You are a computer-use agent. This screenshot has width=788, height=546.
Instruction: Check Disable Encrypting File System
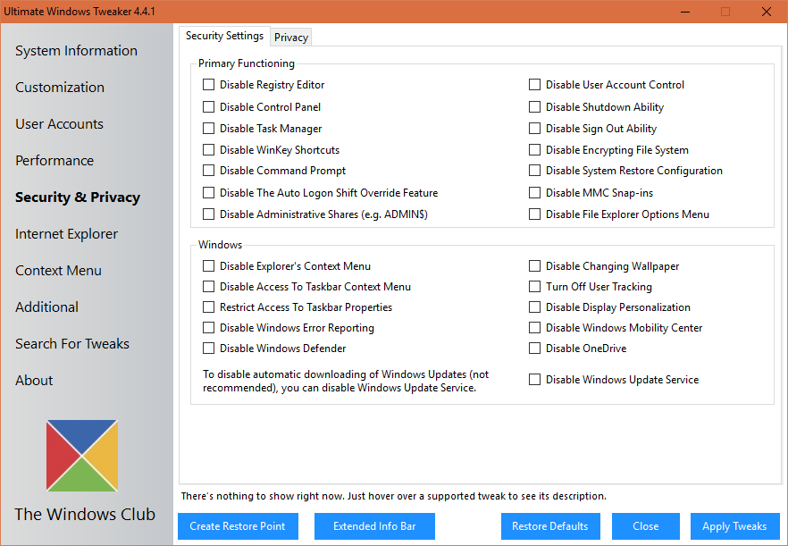coord(534,150)
